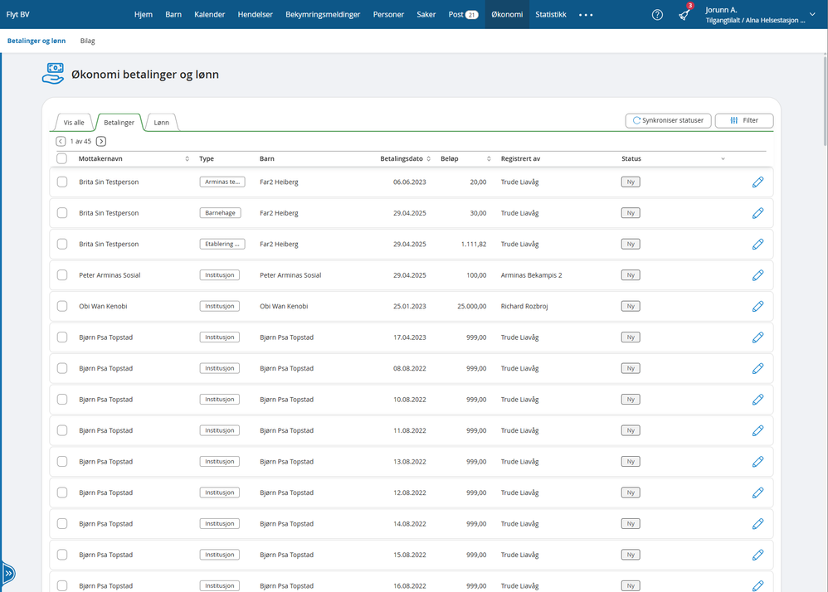Edit Peter Arminas Sosial payment pencil icon
828x592 pixels.
tap(757, 275)
